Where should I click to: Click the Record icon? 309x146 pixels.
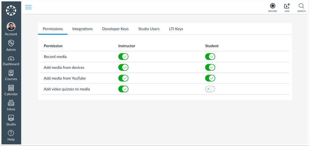tap(273, 6)
